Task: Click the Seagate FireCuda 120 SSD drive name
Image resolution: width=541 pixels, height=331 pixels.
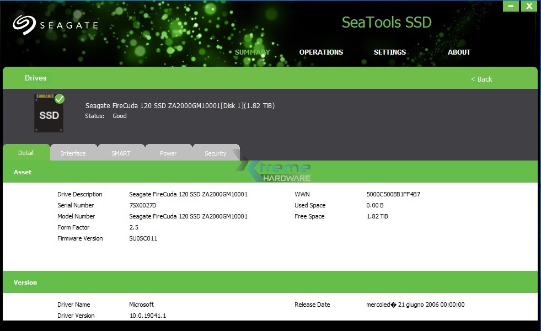Action: (179, 105)
